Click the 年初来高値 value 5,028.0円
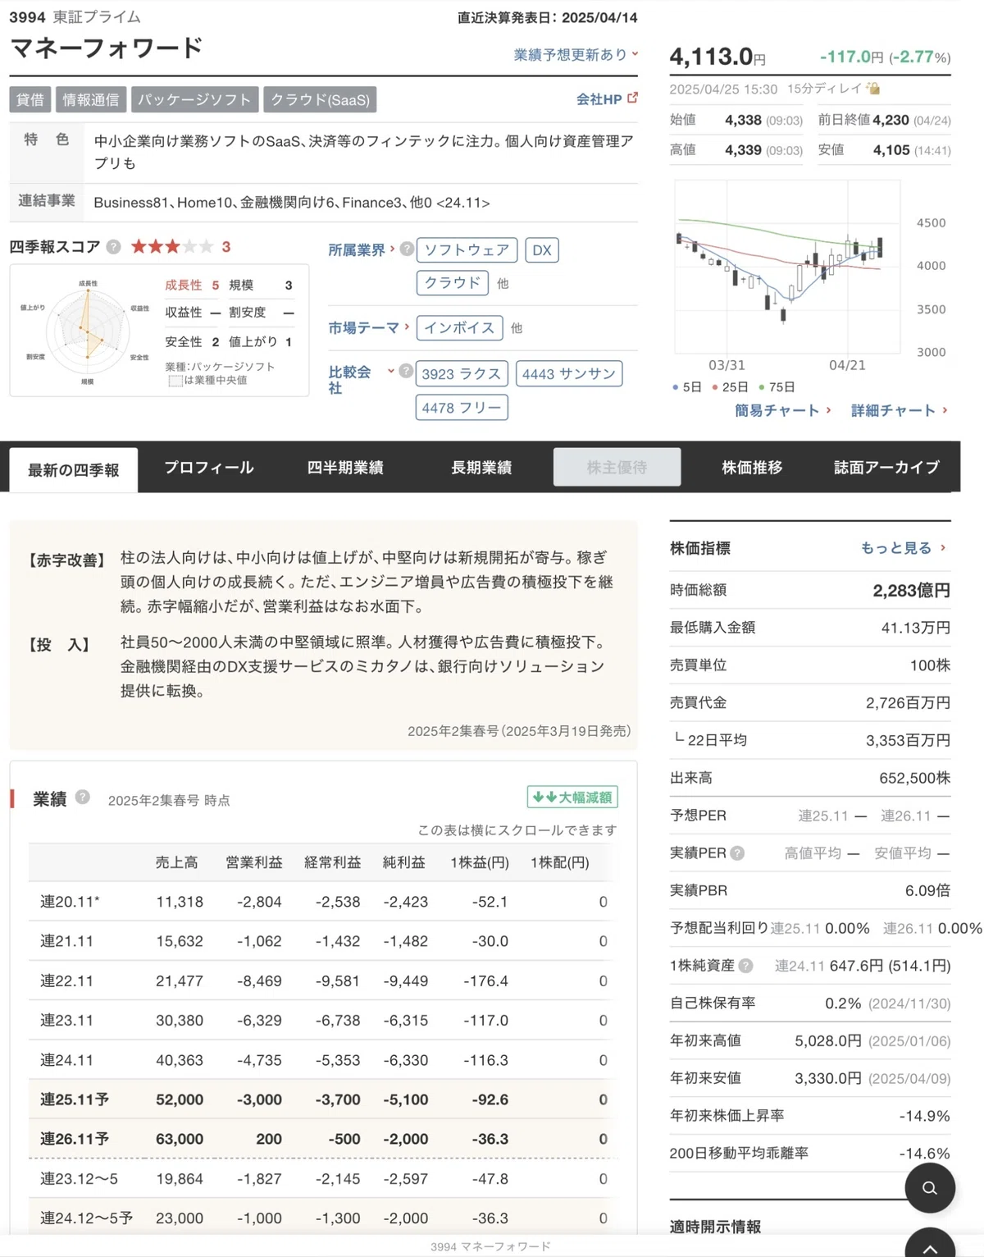Image resolution: width=984 pixels, height=1257 pixels. coord(827,1040)
